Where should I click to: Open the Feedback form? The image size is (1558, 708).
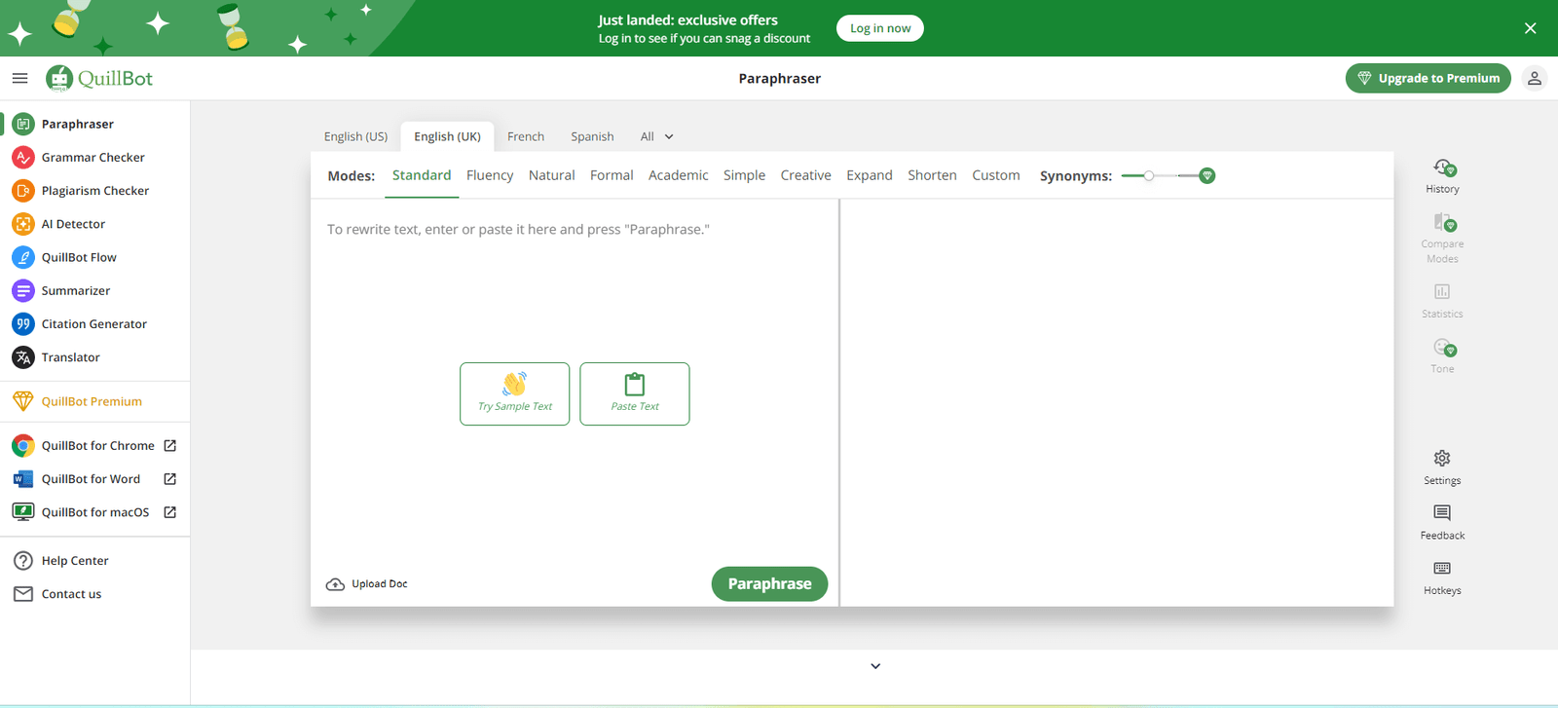[1442, 522]
